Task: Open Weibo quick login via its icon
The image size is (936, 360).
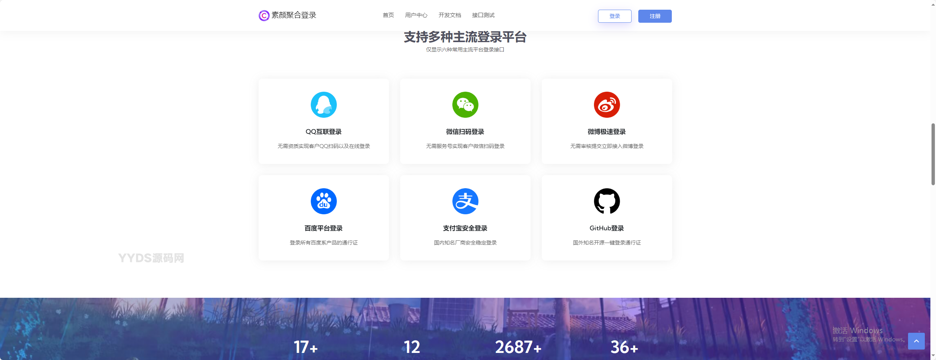Action: [606, 105]
